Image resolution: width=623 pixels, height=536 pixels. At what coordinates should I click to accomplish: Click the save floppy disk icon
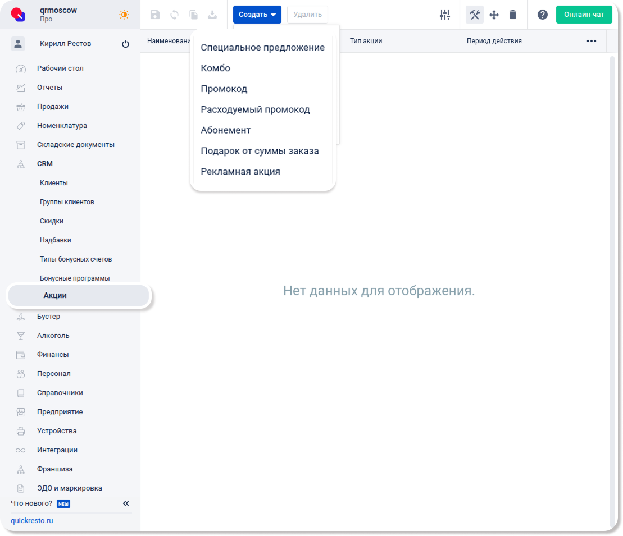tap(155, 15)
